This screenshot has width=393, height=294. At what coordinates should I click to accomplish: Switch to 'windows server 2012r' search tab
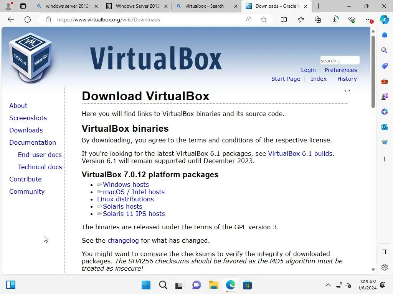(x=68, y=6)
